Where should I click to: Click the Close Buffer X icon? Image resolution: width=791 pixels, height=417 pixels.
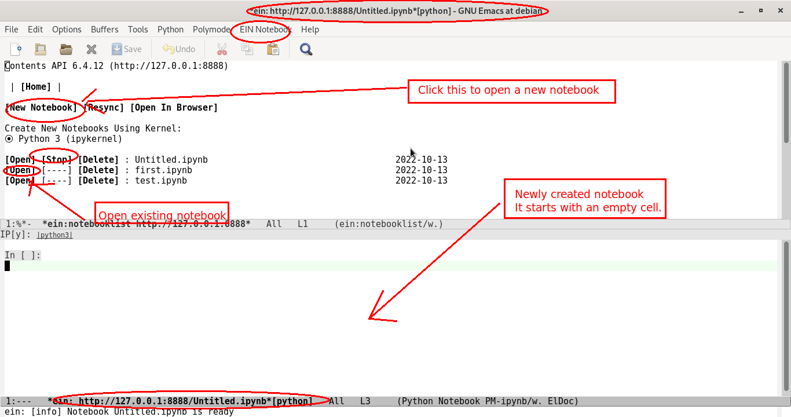tap(91, 49)
